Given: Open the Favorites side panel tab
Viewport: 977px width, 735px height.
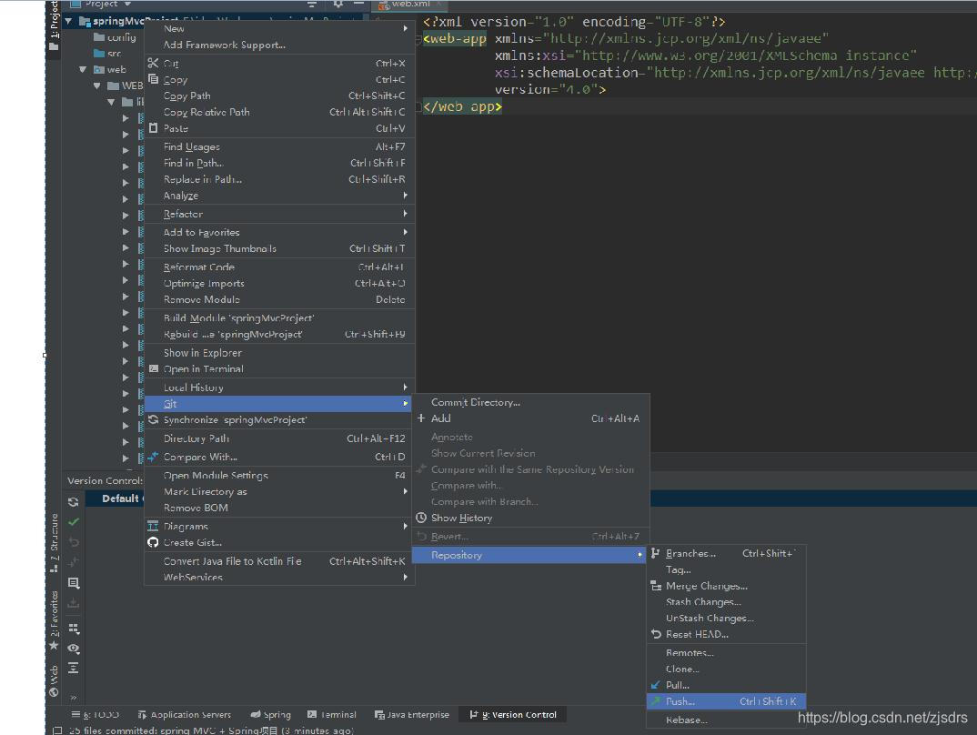Looking at the screenshot, I should coord(54,621).
